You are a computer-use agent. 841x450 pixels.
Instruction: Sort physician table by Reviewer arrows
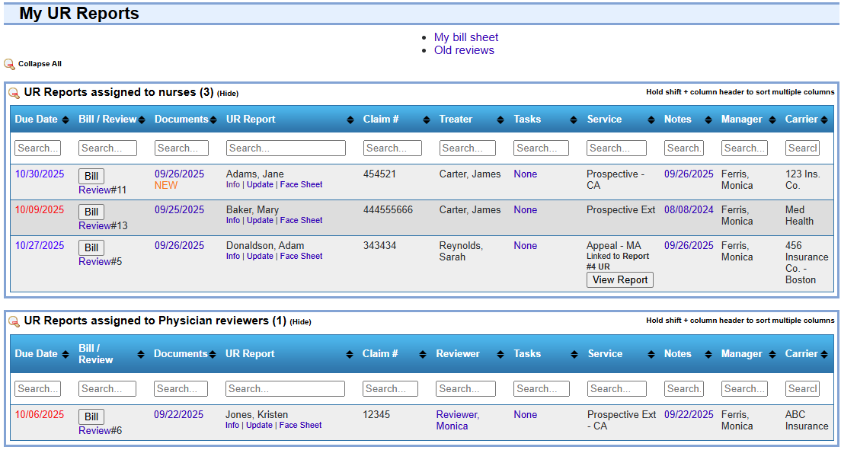500,354
